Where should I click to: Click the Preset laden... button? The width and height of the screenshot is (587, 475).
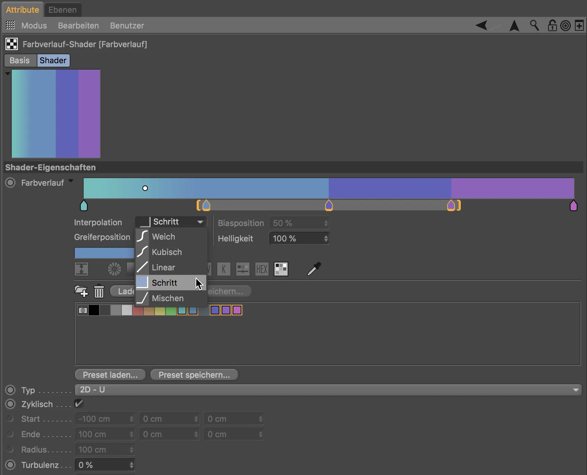pyautogui.click(x=110, y=375)
